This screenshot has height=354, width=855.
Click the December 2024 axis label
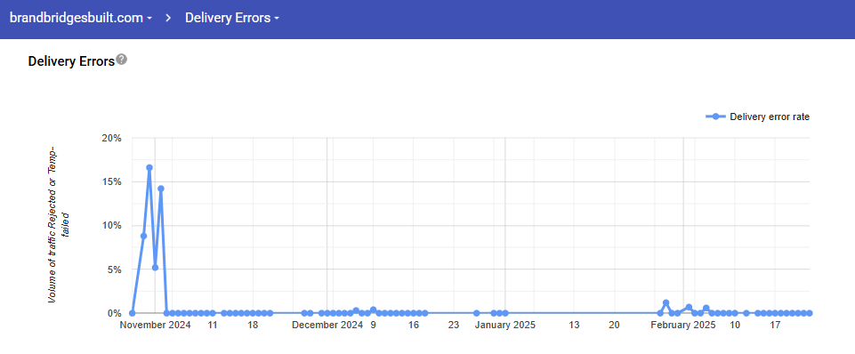[x=327, y=325]
